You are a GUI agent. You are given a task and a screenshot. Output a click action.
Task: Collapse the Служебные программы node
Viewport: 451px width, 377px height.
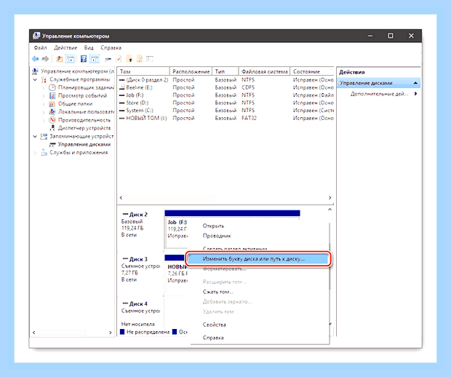[35, 79]
